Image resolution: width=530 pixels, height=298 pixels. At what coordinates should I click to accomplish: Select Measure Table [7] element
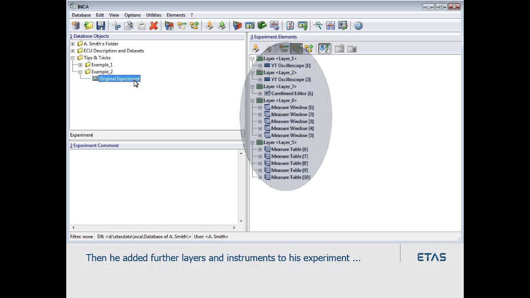coord(289,156)
